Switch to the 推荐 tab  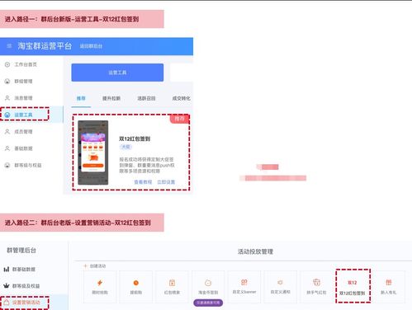(81, 98)
